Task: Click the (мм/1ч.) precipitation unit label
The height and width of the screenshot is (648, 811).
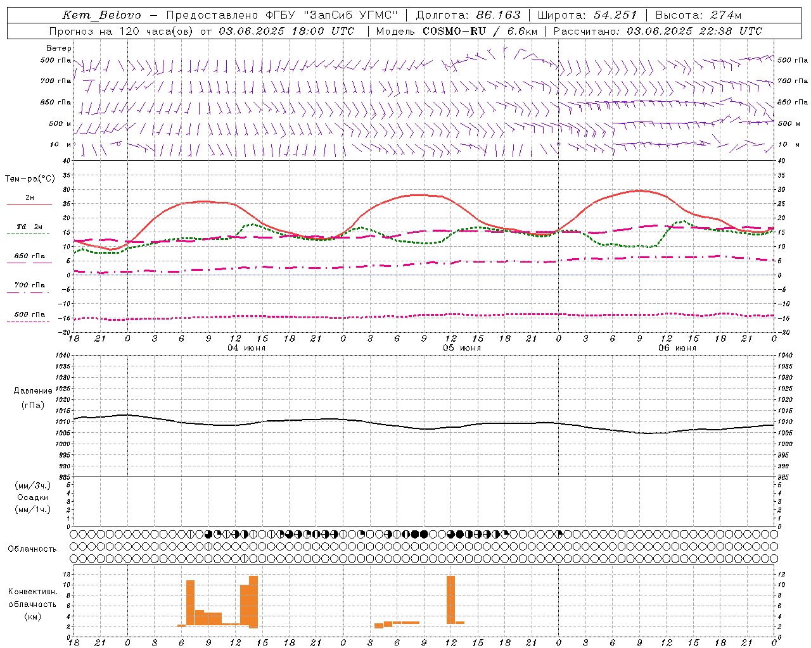Action: pyautogui.click(x=33, y=509)
